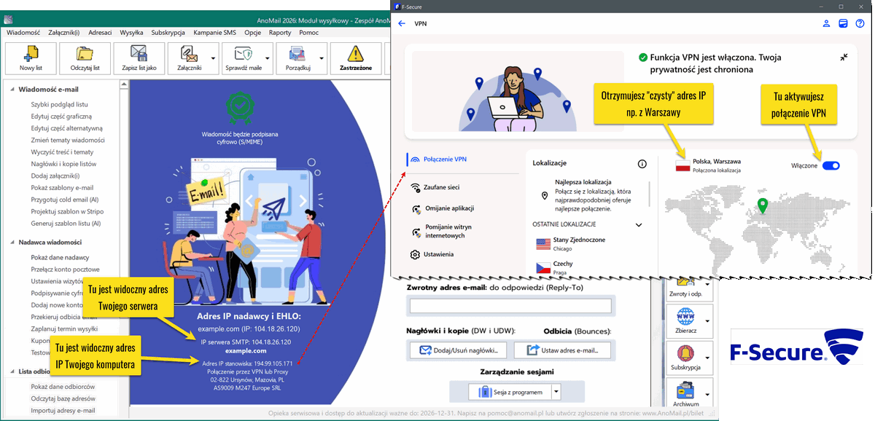Open the Raporty menu

(280, 33)
